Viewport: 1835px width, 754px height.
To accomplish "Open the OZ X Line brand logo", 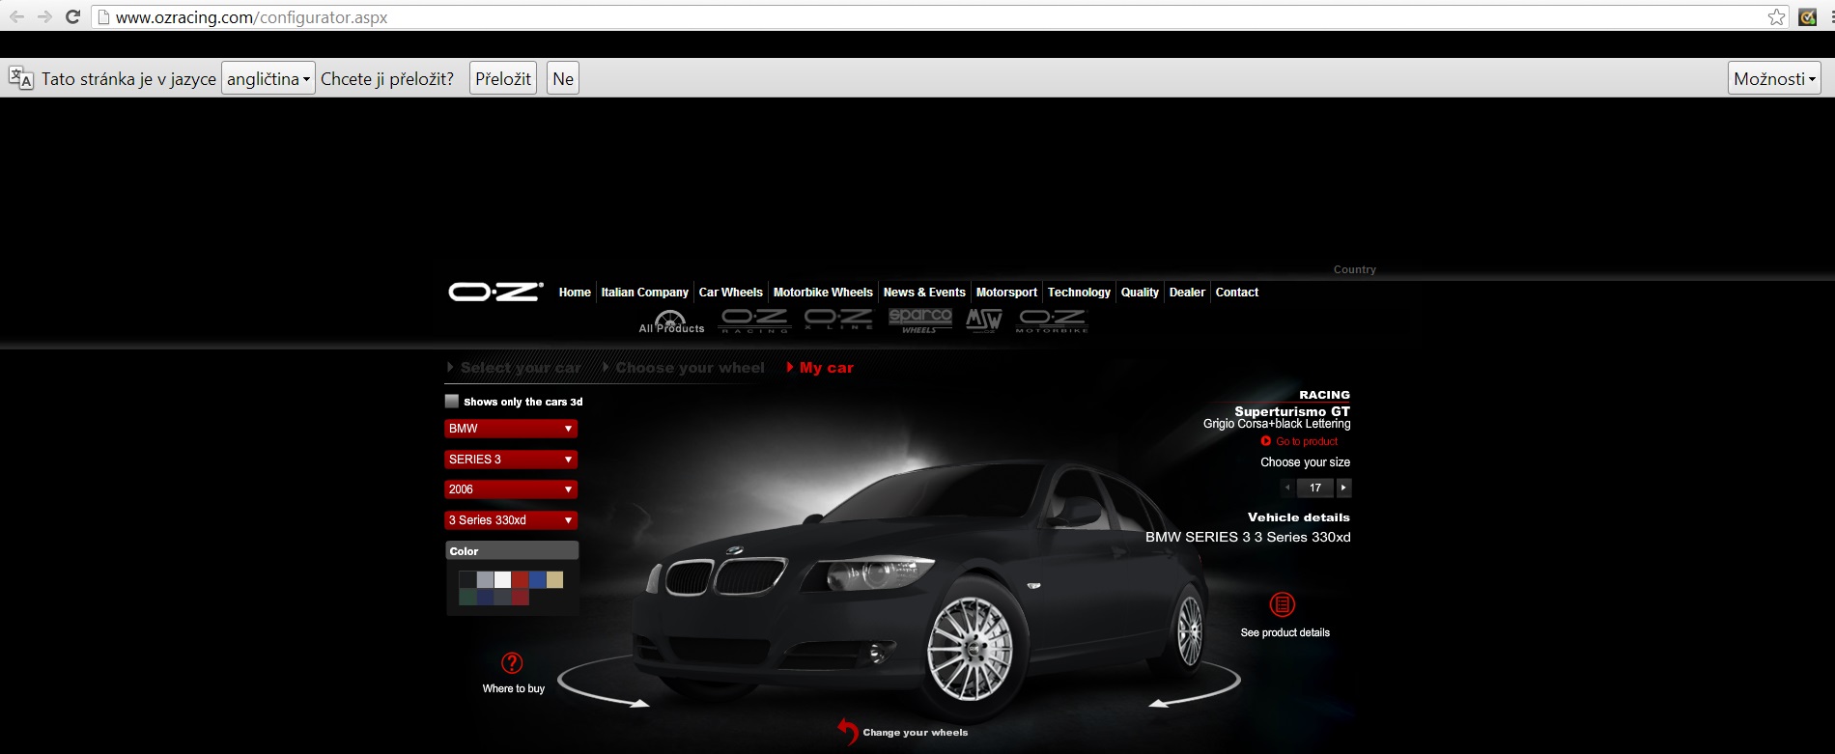I will click(838, 320).
